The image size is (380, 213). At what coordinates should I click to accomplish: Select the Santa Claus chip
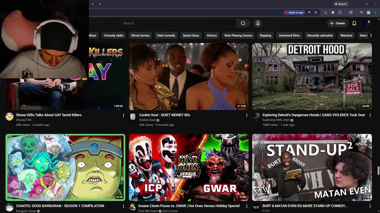(191, 35)
